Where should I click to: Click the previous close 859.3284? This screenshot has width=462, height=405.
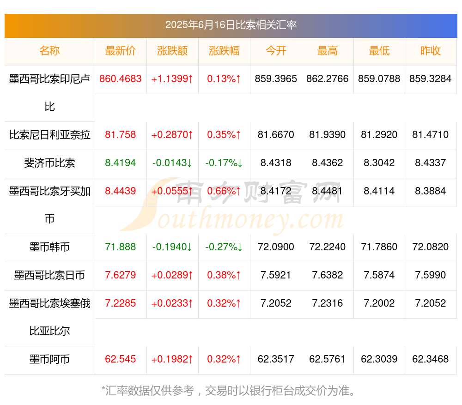(x=431, y=79)
